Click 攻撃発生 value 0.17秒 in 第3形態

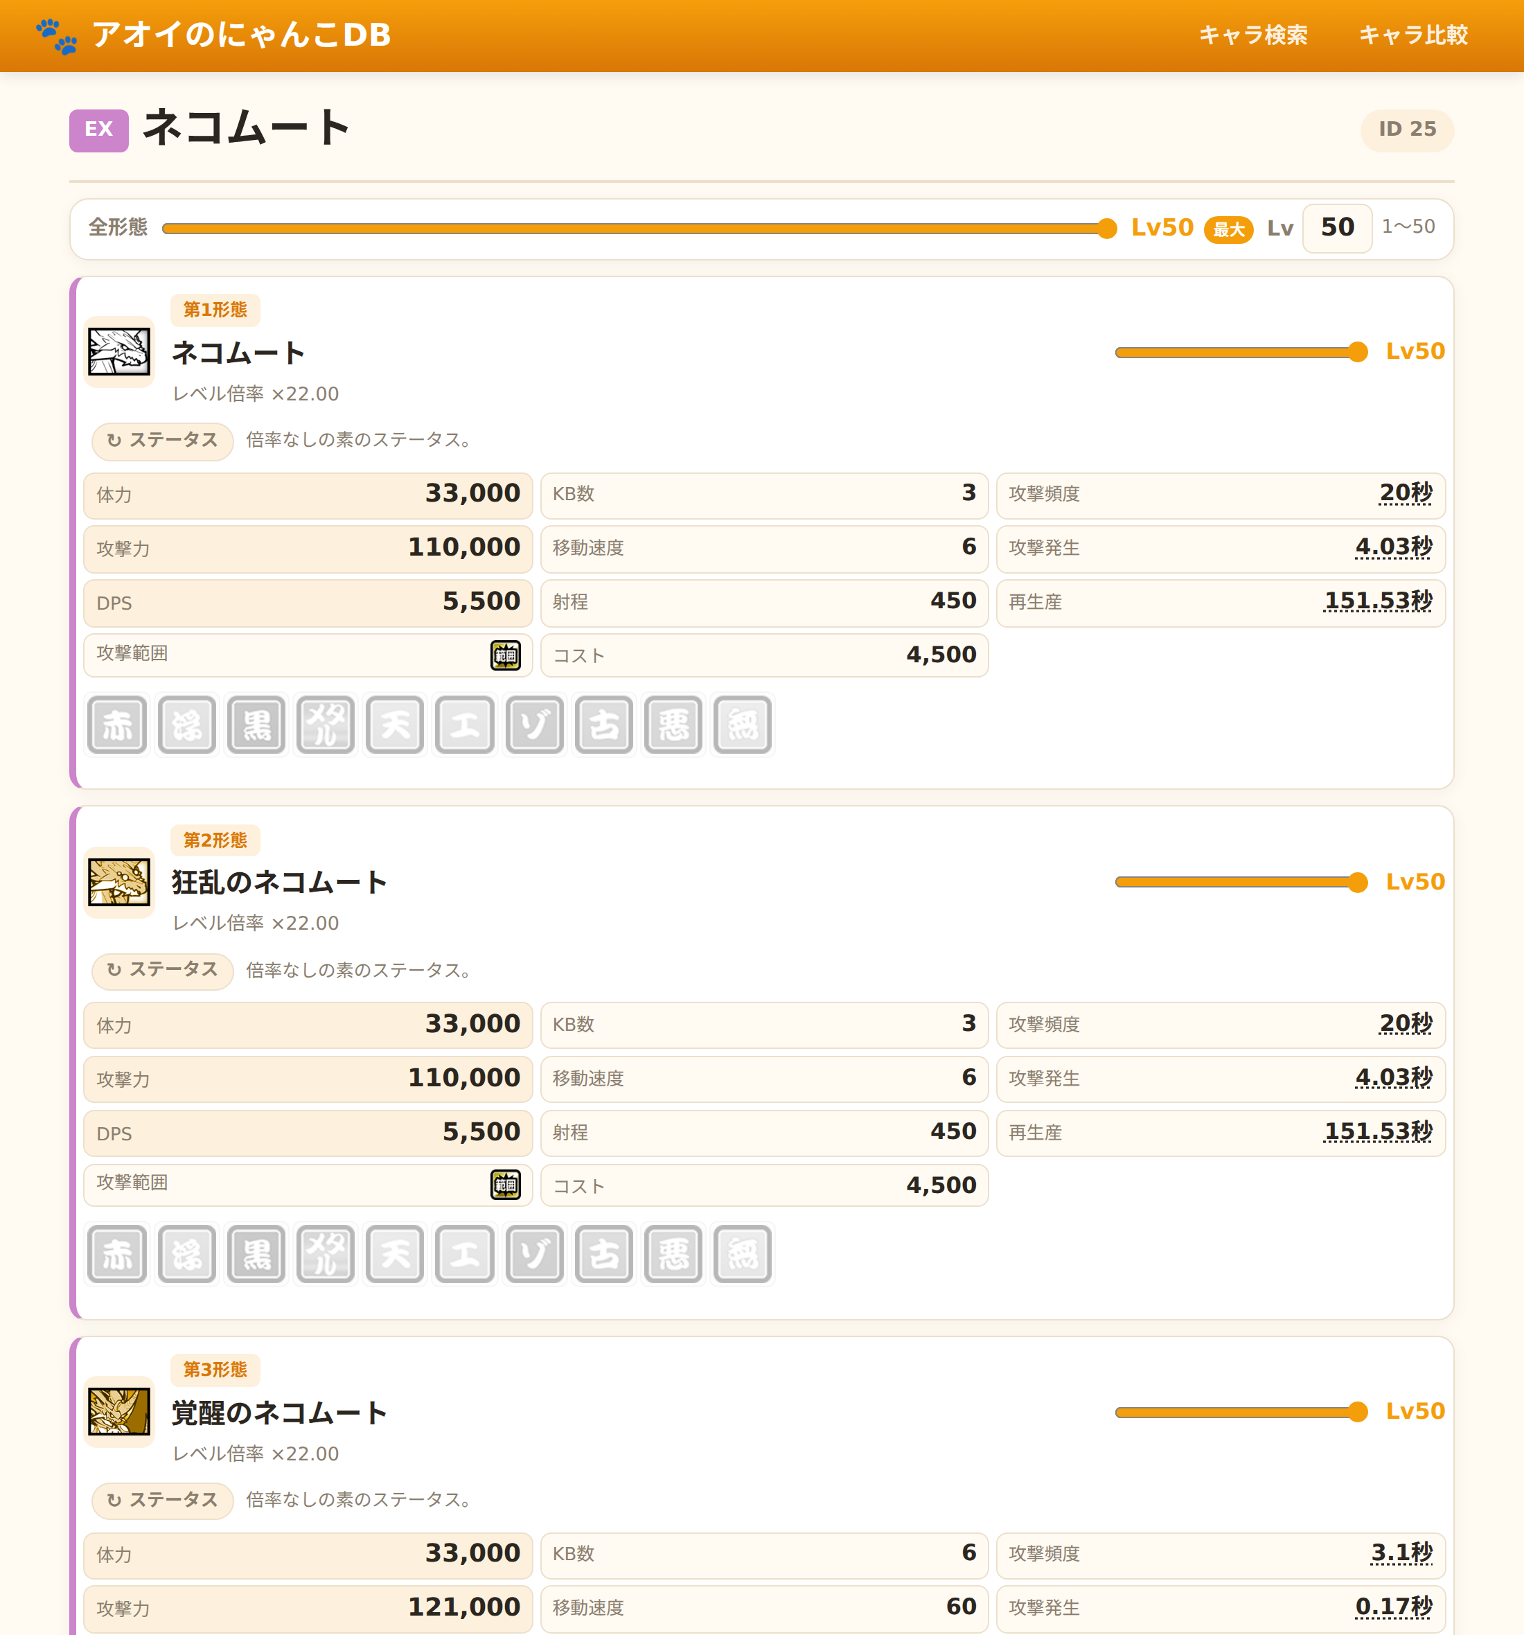(1394, 1608)
